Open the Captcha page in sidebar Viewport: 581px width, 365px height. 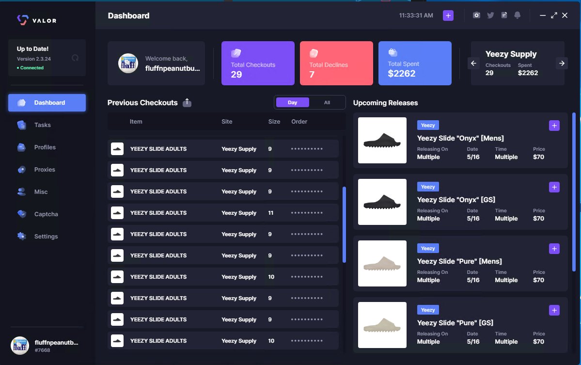coord(47,214)
